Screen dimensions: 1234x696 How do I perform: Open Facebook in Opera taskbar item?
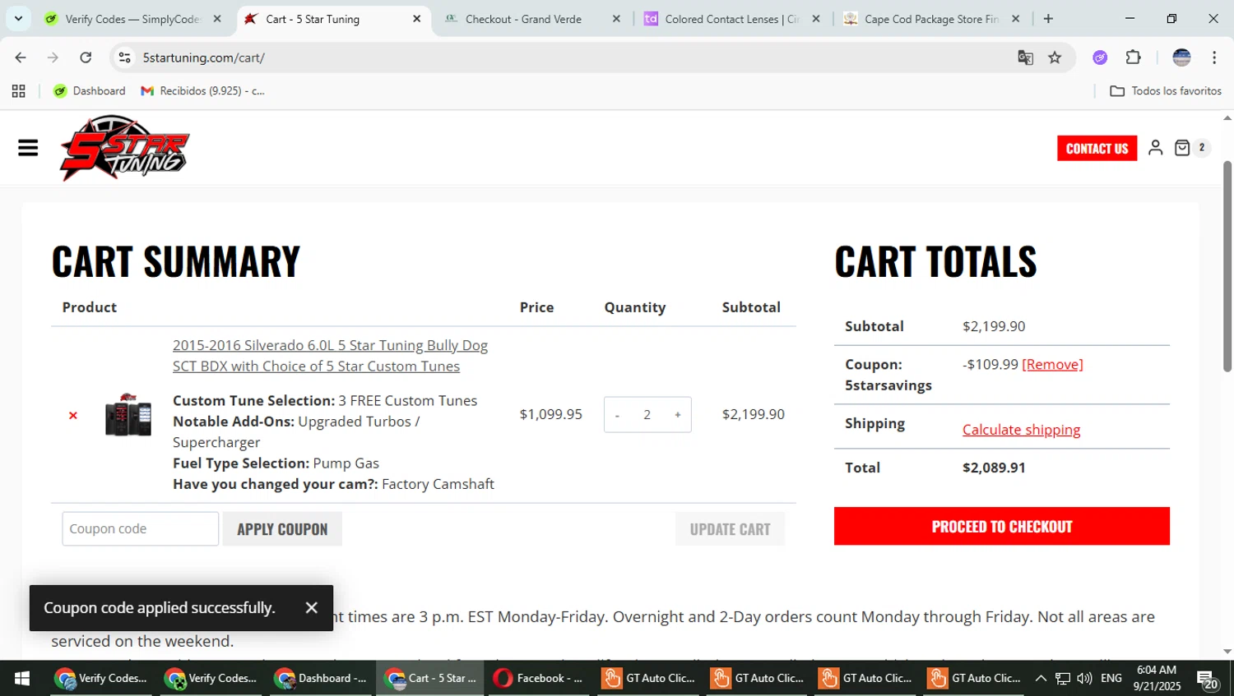click(x=538, y=678)
